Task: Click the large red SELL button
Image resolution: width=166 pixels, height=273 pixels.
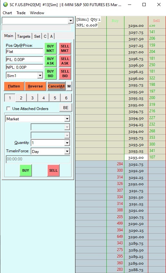Action: coord(54,170)
